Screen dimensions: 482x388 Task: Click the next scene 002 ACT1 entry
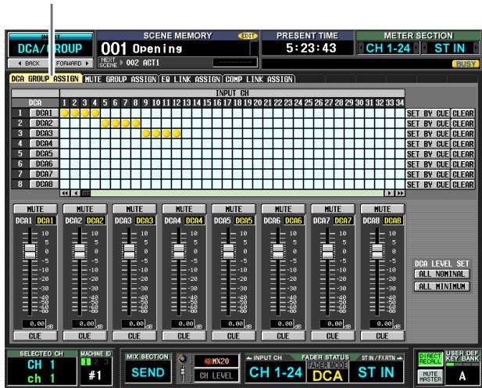tap(143, 63)
